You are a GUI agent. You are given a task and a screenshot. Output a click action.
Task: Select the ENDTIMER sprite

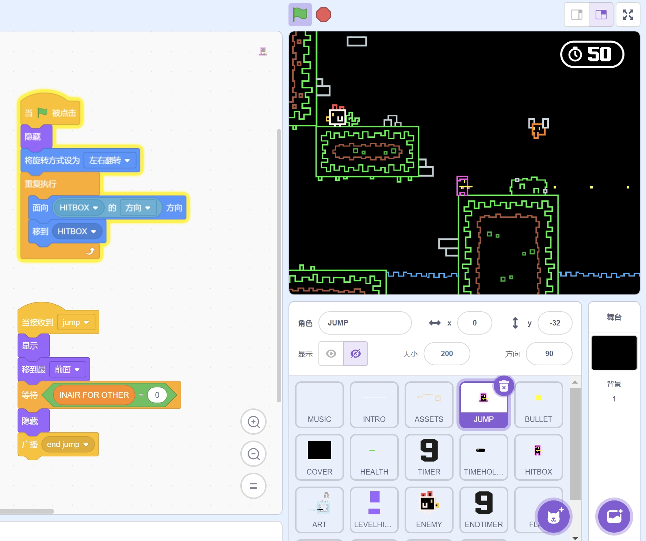484,510
